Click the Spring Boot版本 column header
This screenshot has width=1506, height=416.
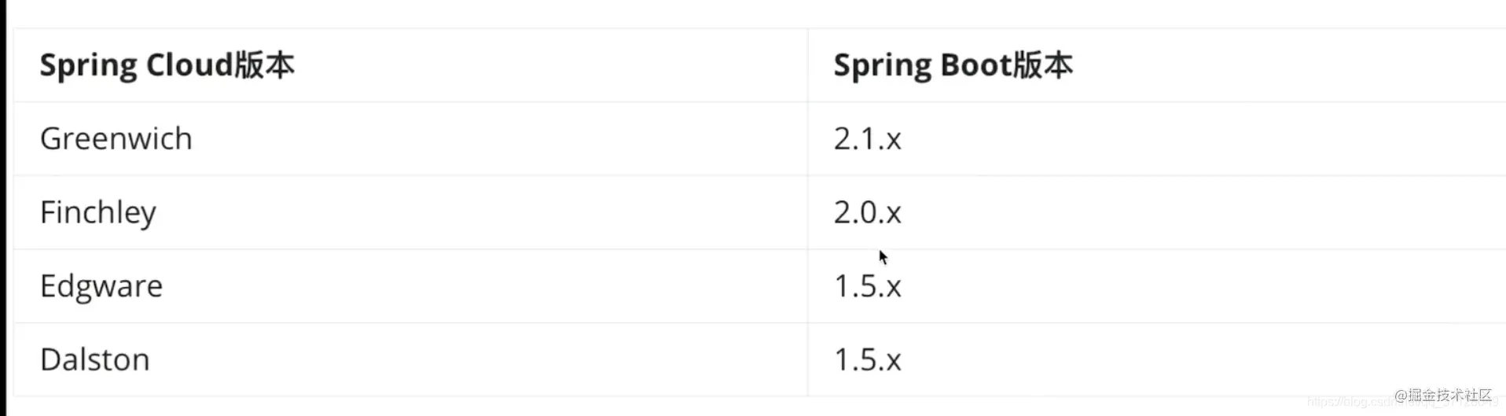tap(953, 65)
